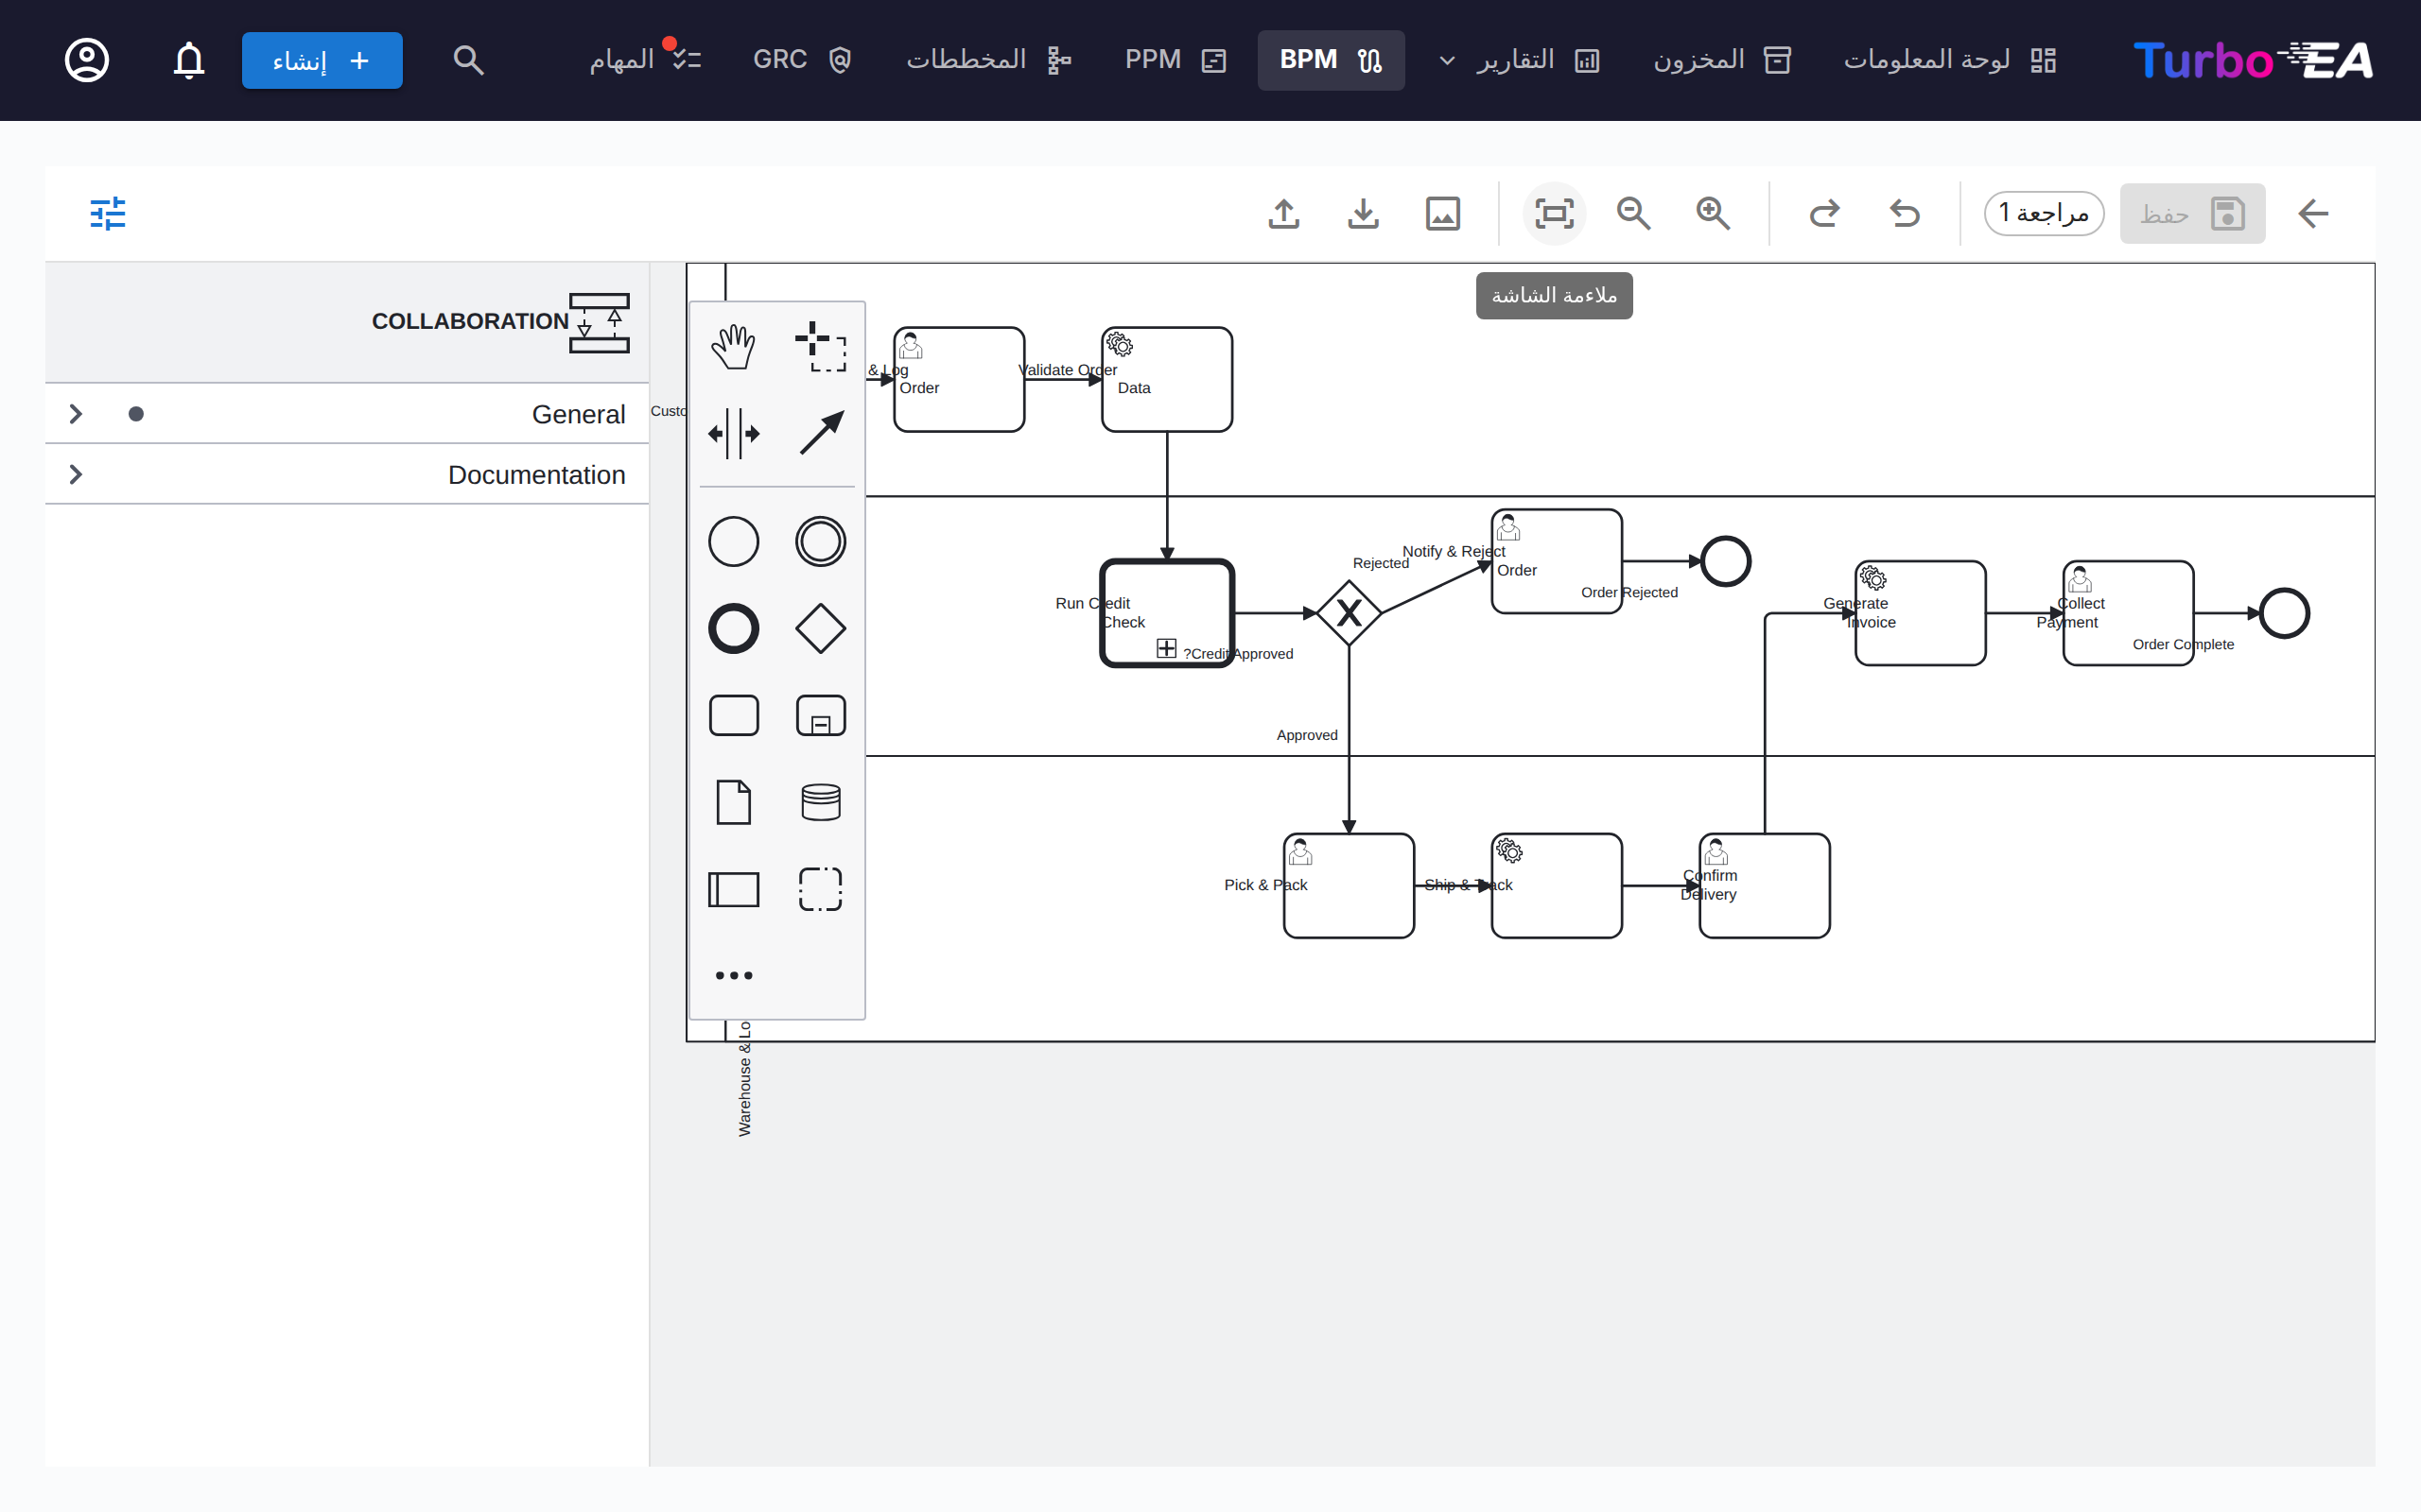Create a data store from palette
The image size is (2421, 1512).
point(820,802)
